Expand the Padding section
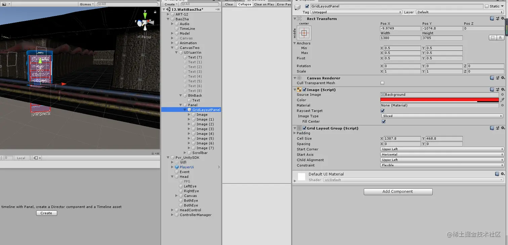Image resolution: width=508 pixels, height=245 pixels. (295, 133)
